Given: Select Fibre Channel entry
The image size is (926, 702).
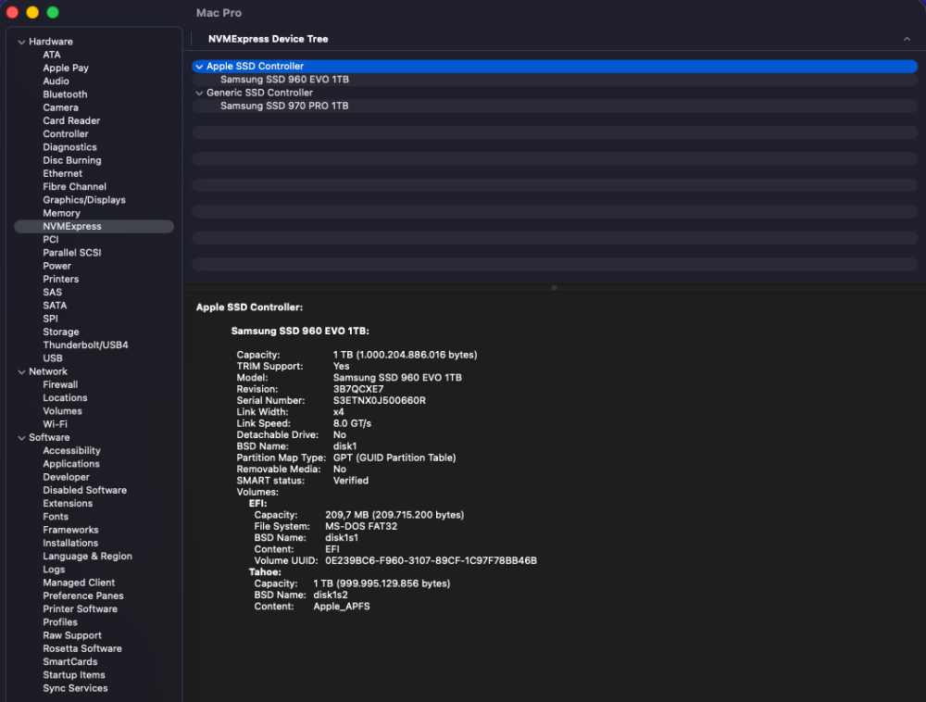Looking at the screenshot, I should pos(74,186).
